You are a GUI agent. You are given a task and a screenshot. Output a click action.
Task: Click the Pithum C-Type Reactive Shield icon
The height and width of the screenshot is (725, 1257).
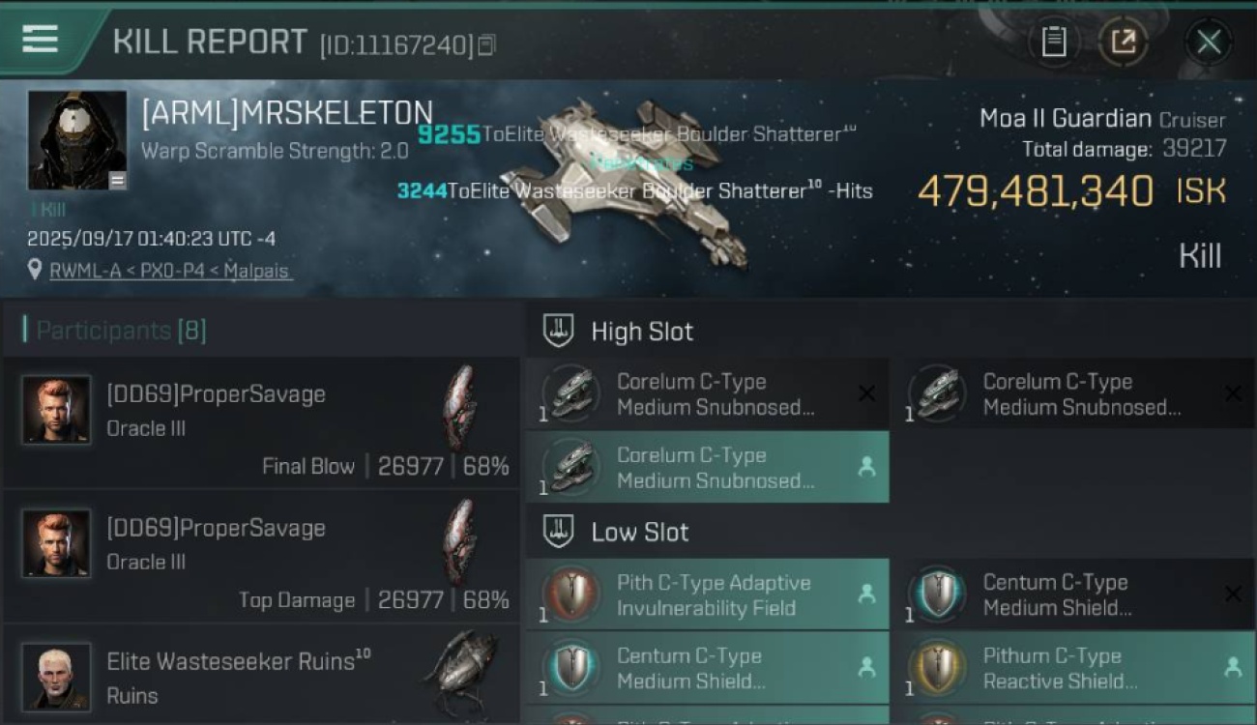point(937,668)
